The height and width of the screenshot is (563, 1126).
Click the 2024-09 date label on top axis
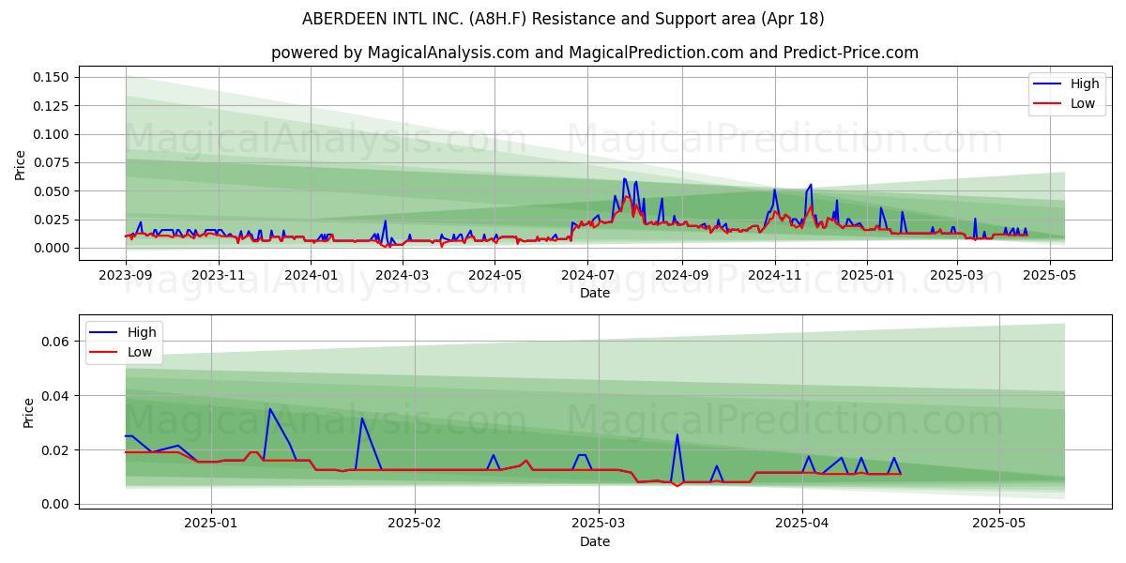click(x=681, y=274)
